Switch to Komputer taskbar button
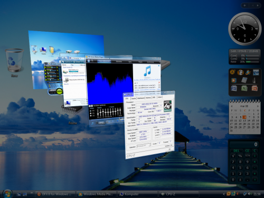This screenshot has width=264, height=198. click(137, 194)
